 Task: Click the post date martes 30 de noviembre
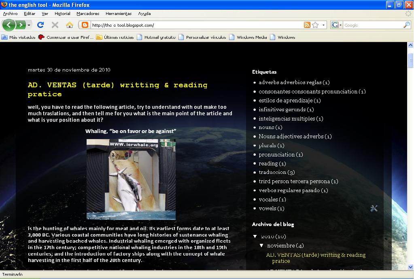(69, 70)
